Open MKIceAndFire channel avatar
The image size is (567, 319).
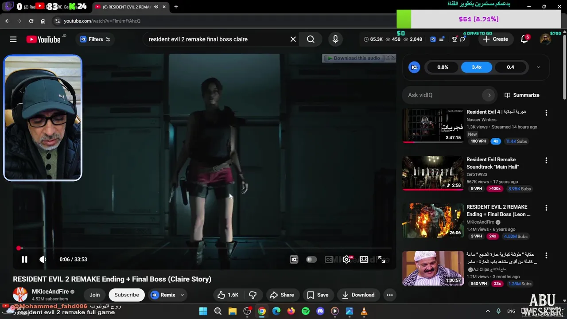pos(20,295)
